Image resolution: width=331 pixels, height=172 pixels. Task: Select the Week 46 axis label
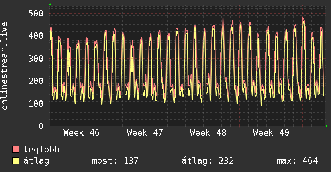click(x=81, y=133)
